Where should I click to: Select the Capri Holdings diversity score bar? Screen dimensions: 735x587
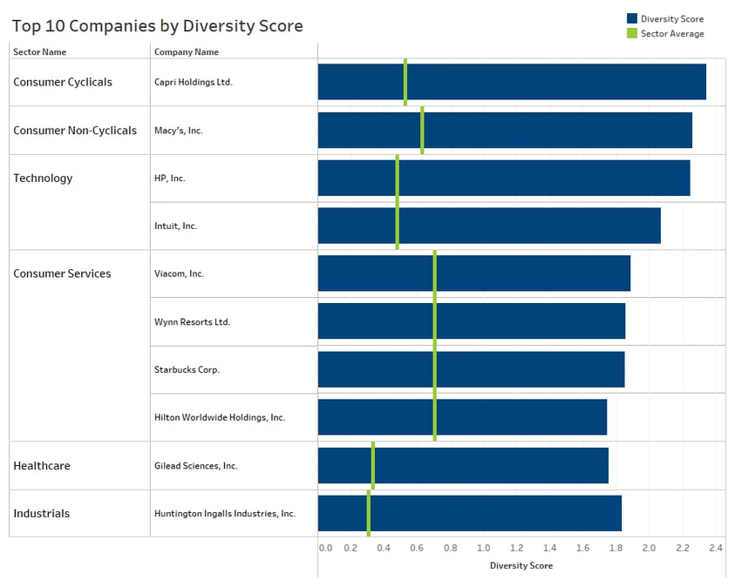click(x=512, y=82)
